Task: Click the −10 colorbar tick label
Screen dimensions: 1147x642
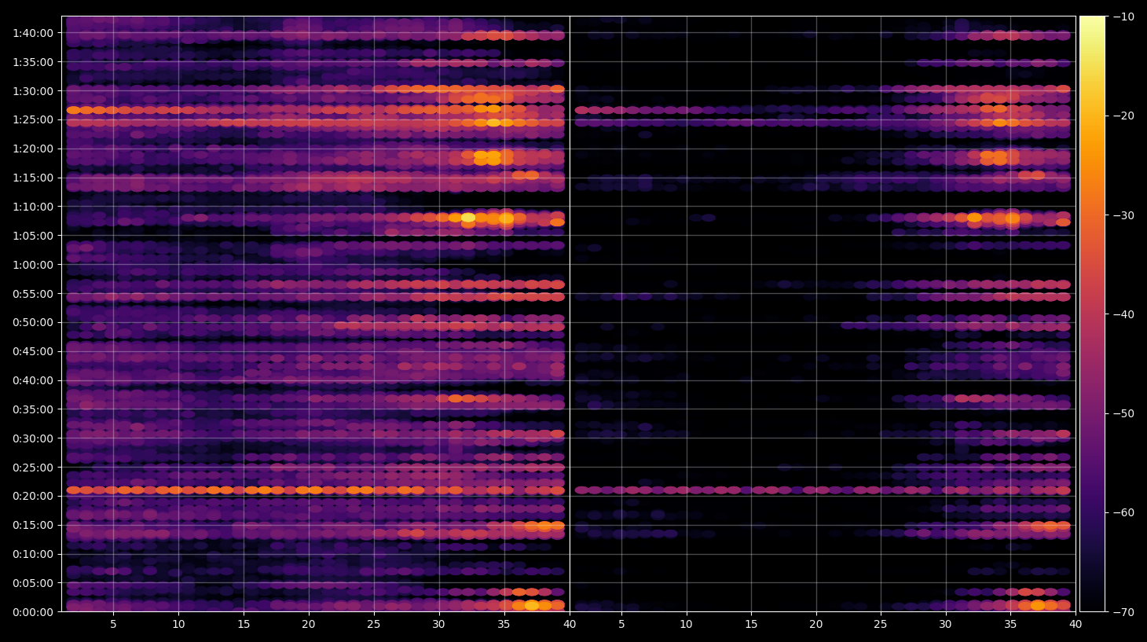Action: pos(1123,17)
